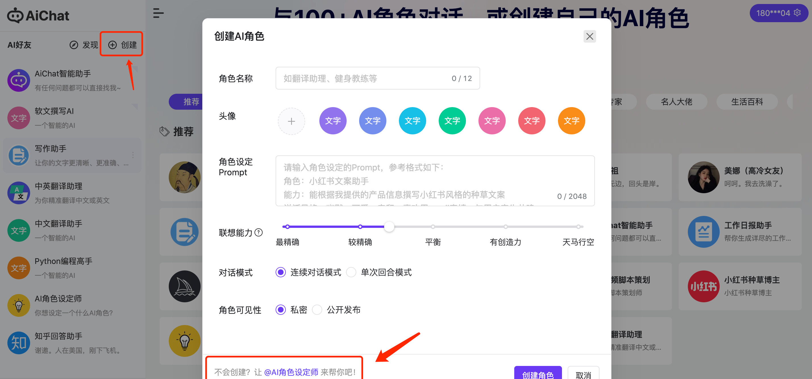Image resolution: width=812 pixels, height=379 pixels.
Task: Switch to 名人大佬 category tab
Action: pyautogui.click(x=676, y=102)
